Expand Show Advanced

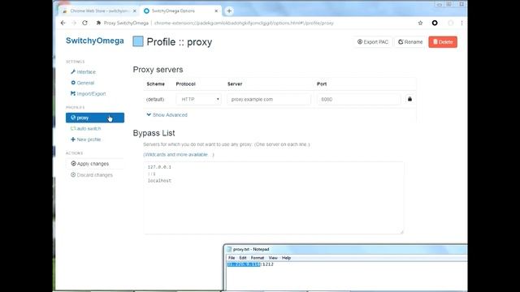(x=167, y=115)
